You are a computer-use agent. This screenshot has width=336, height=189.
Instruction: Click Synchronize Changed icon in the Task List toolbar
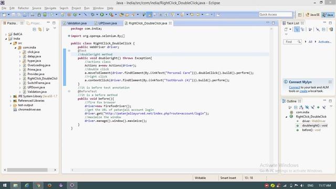tap(331, 29)
